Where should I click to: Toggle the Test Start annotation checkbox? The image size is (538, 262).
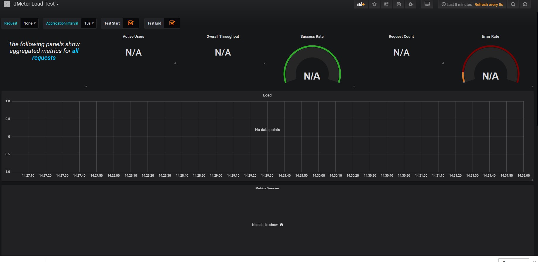tap(131, 23)
